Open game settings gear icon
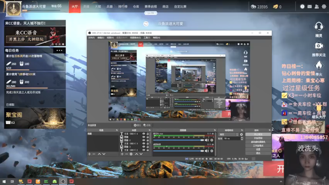Viewport: 329px width, 185px height. [324, 7]
